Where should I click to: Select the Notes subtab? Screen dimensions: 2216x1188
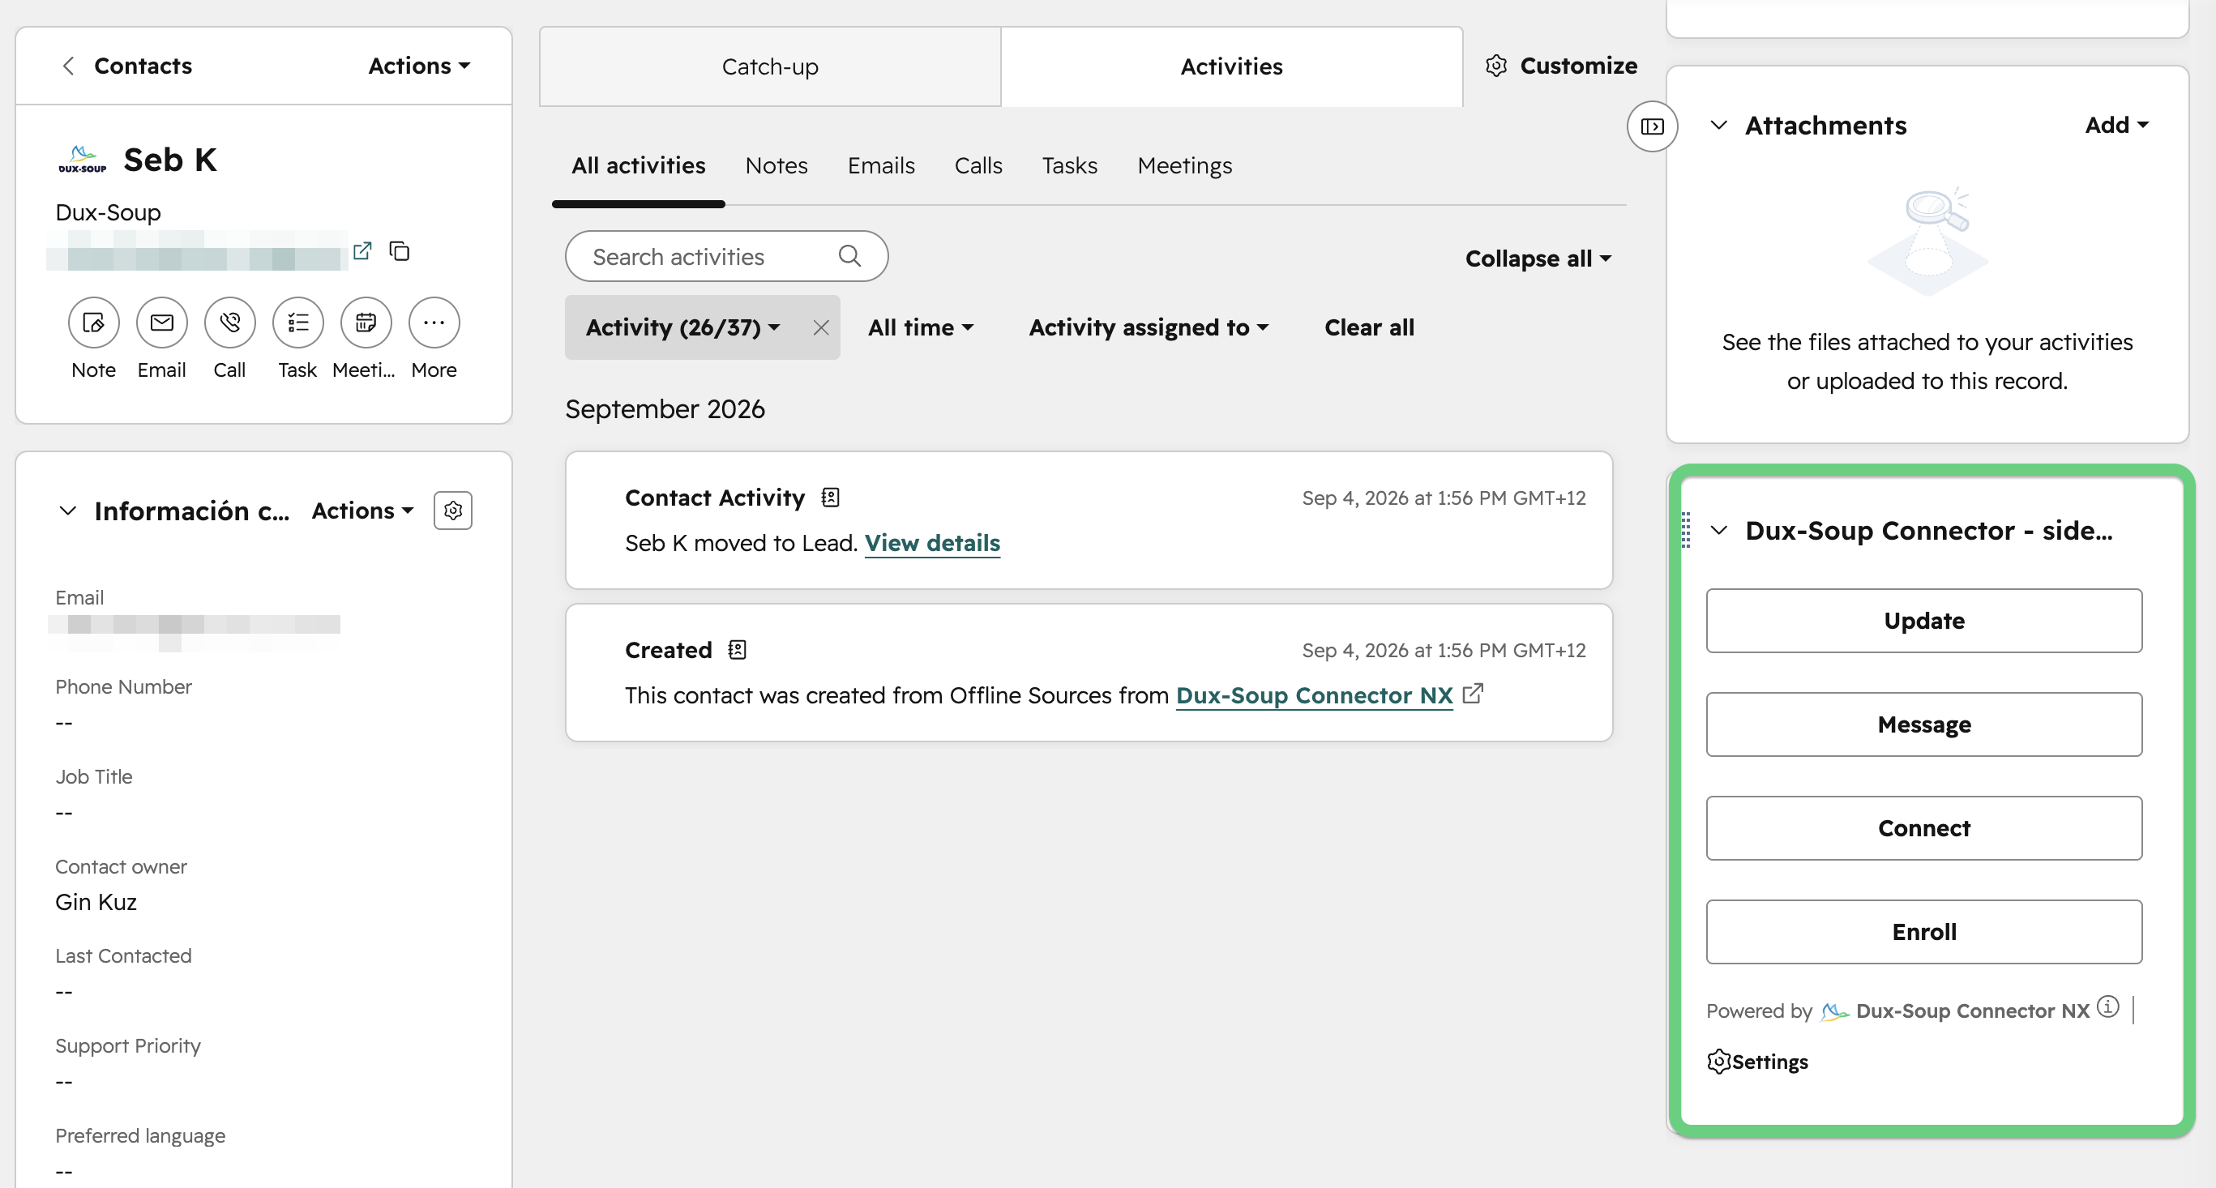[776, 165]
